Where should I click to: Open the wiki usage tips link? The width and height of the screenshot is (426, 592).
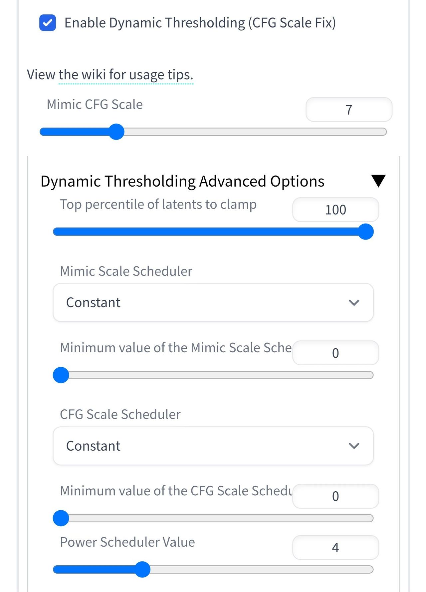(126, 75)
